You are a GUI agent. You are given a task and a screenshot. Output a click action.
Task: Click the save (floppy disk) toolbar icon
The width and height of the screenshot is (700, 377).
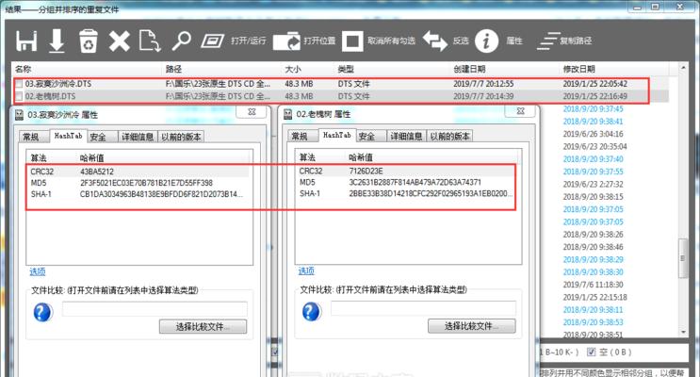click(x=26, y=41)
